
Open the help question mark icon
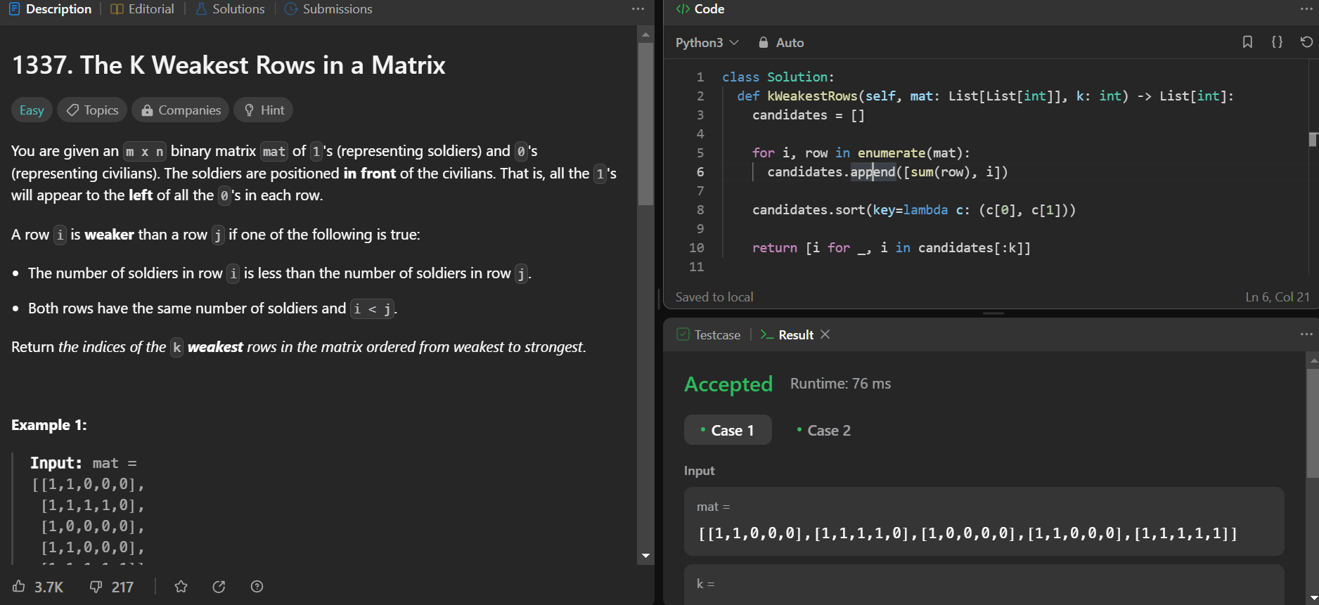click(x=257, y=587)
